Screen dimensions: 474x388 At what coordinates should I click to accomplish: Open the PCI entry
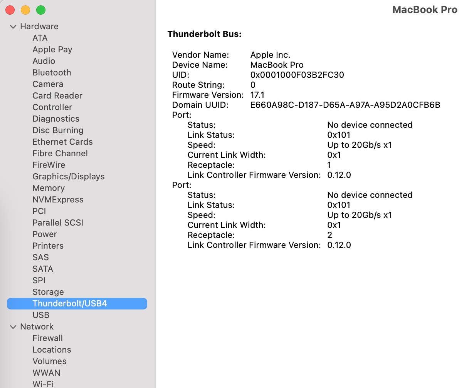point(39,211)
